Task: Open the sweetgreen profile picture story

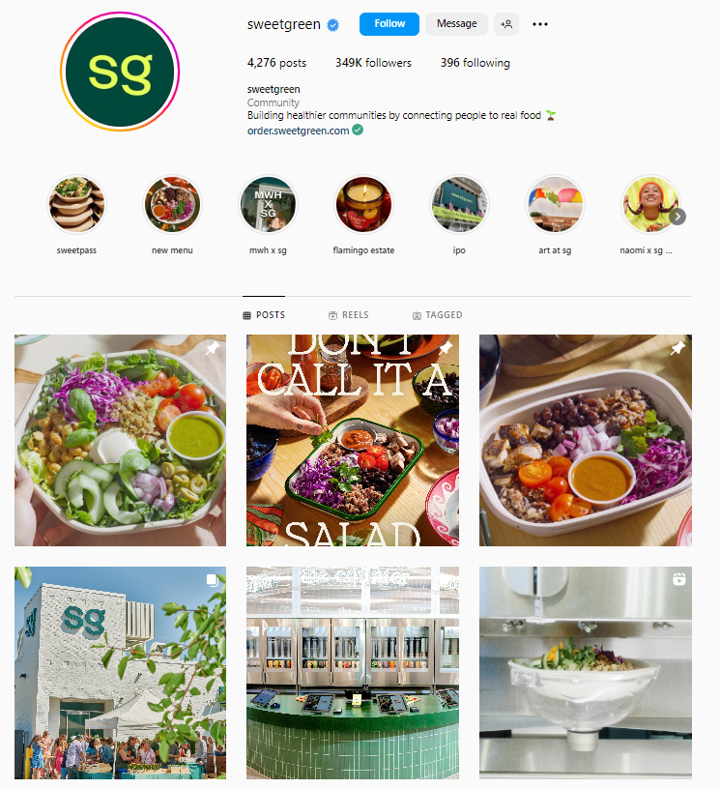Action: pyautogui.click(x=120, y=72)
